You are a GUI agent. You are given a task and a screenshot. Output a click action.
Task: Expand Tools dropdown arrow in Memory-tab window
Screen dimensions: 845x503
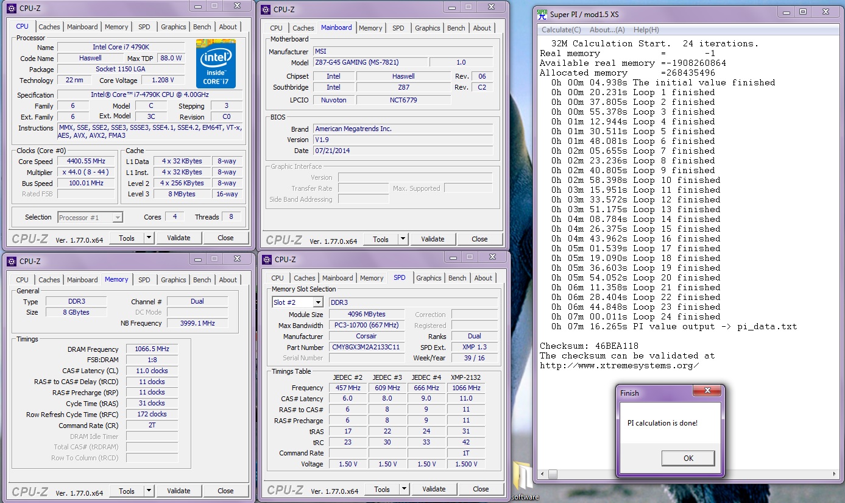[149, 491]
